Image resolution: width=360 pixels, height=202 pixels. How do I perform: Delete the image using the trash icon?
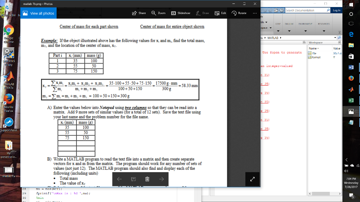point(147,179)
